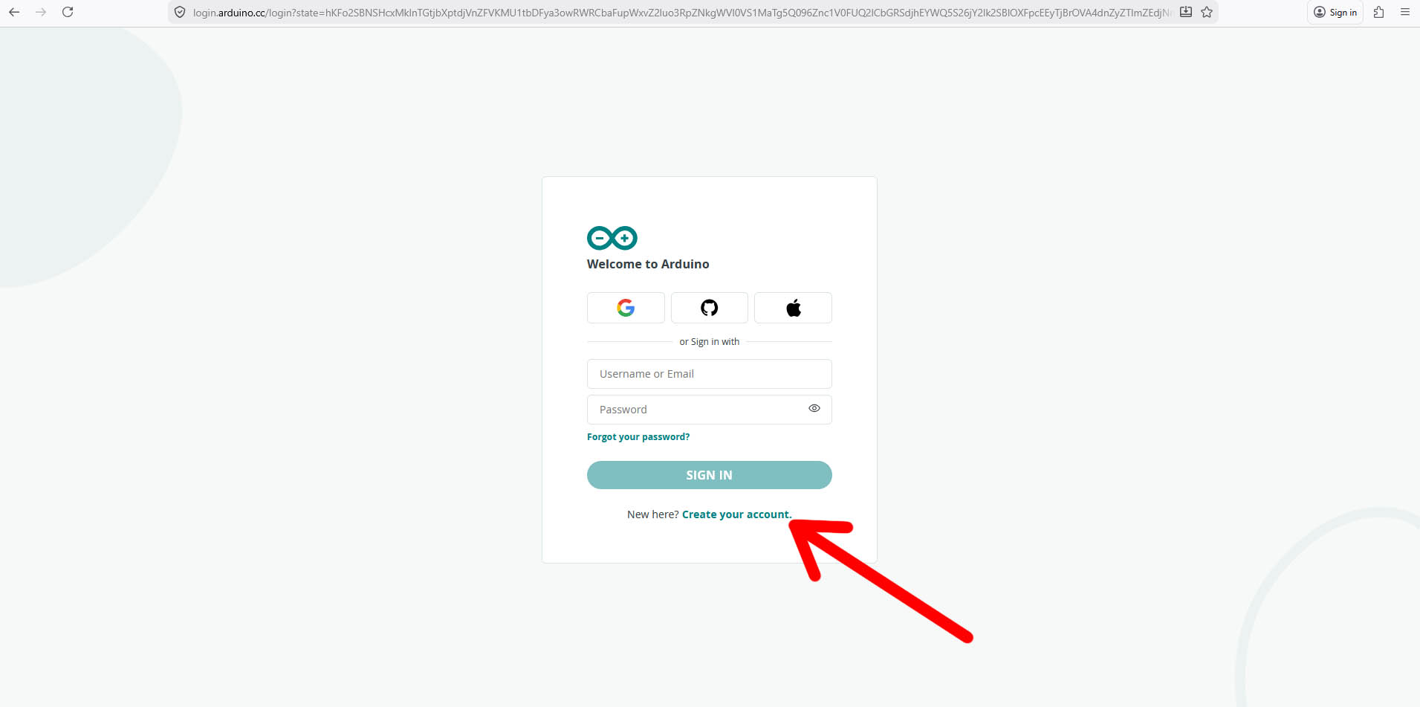Show password using the eye icon
Image resolution: width=1420 pixels, height=707 pixels.
click(814, 409)
